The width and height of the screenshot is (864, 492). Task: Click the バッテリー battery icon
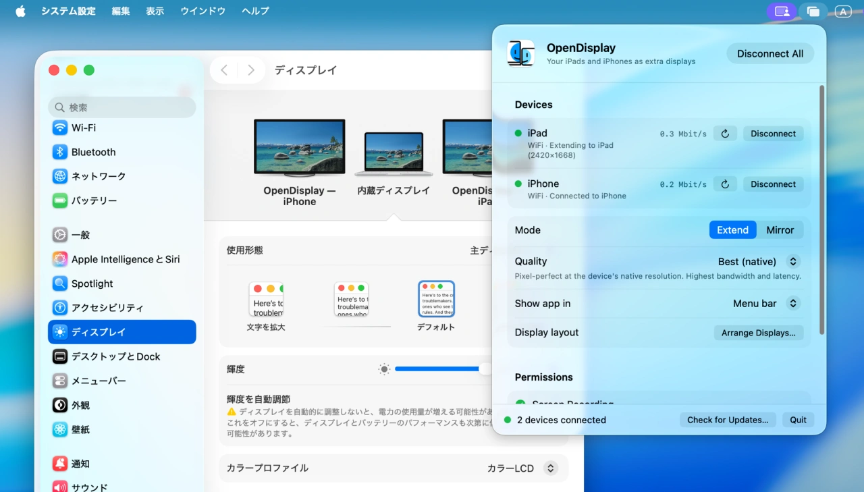[x=60, y=200]
